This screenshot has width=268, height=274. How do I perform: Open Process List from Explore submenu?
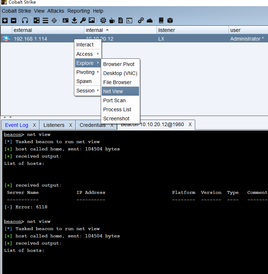tap(120, 109)
